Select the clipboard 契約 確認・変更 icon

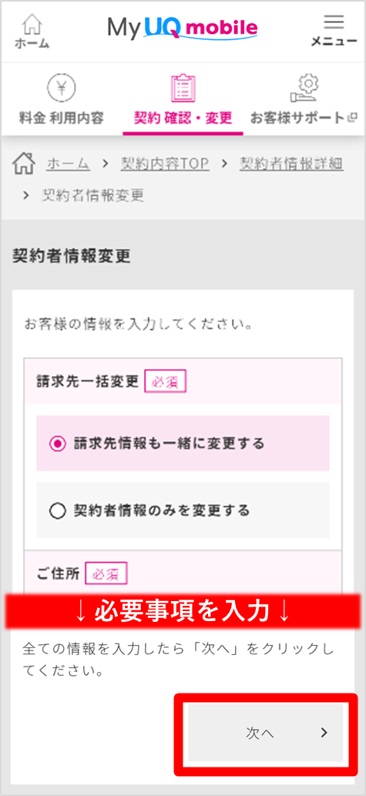pos(183,89)
